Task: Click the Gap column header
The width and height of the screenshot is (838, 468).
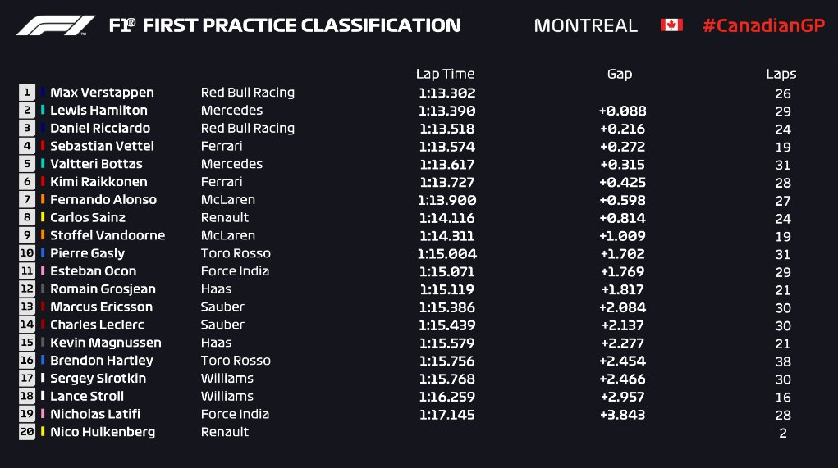Action: point(620,74)
